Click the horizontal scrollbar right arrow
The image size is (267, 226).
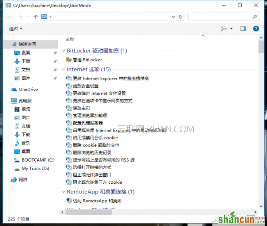(255, 212)
